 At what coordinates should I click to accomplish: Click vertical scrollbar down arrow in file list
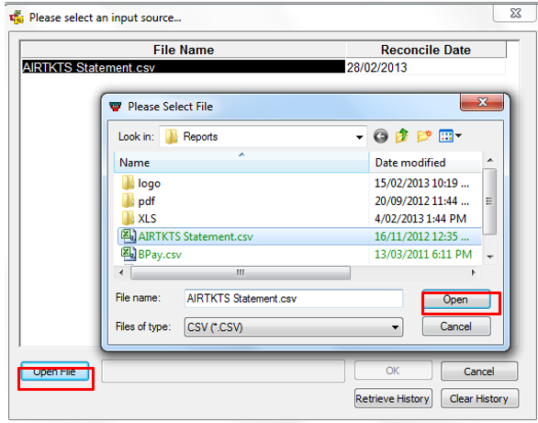[490, 257]
